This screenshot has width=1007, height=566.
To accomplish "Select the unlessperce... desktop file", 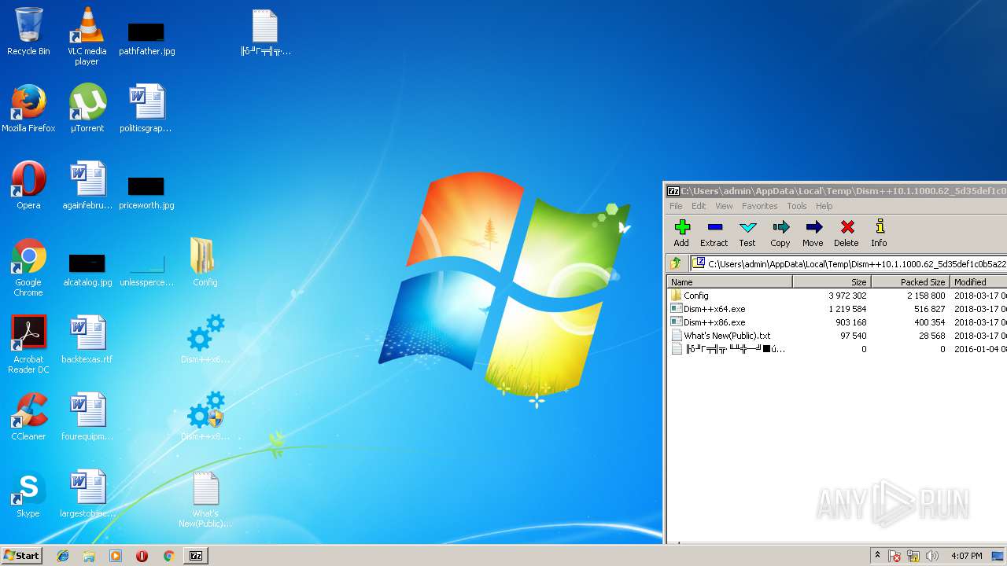I will 146,270.
